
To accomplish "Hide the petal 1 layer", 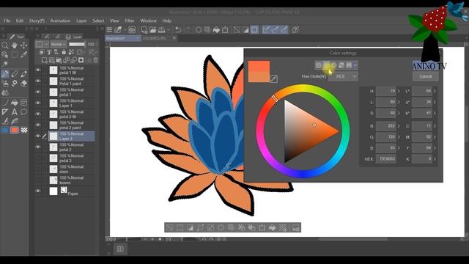I will click(x=37, y=92).
